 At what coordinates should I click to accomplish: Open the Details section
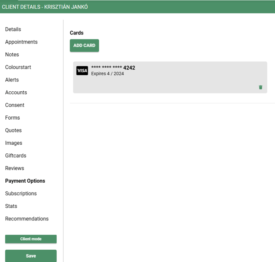click(x=13, y=29)
